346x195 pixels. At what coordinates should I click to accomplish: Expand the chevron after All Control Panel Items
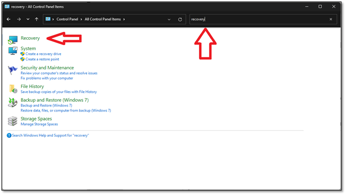point(124,19)
